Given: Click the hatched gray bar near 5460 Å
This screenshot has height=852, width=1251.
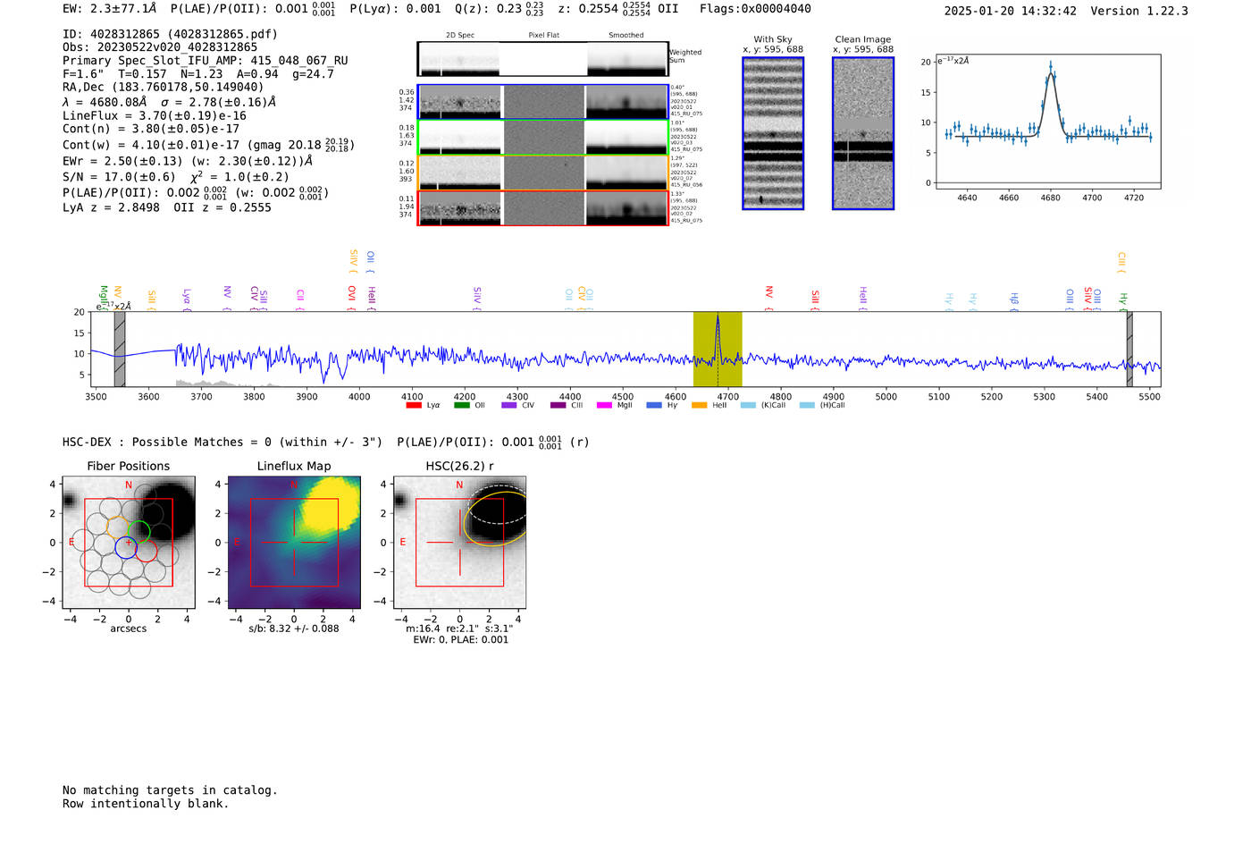Looking at the screenshot, I should tap(1129, 350).
